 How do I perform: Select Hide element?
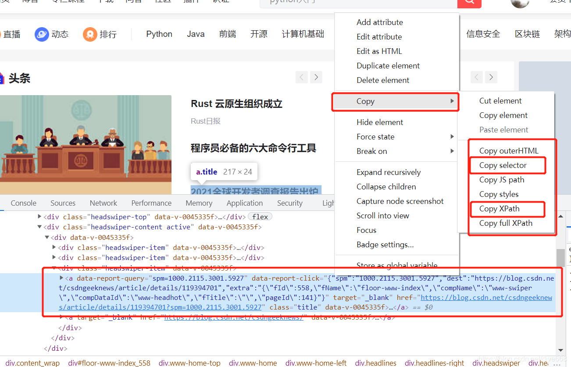pos(380,122)
